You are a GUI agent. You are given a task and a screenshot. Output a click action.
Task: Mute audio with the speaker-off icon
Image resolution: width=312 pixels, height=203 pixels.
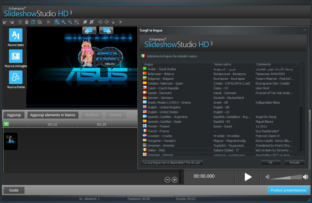[x=268, y=177]
